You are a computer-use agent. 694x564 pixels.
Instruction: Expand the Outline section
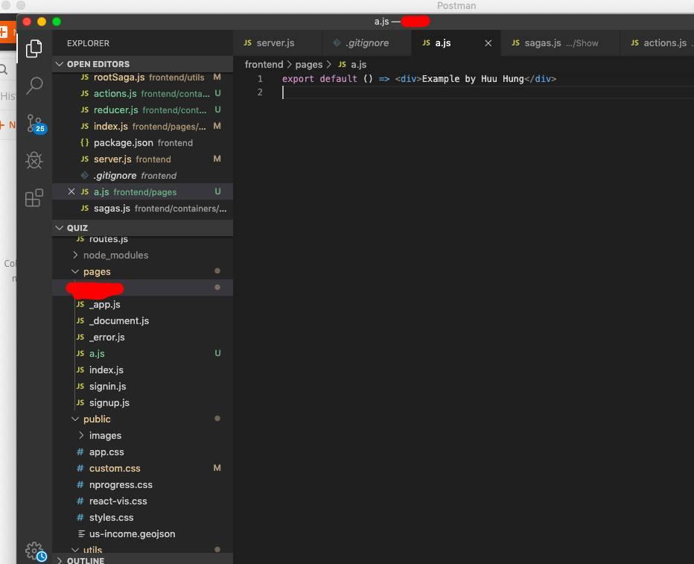pos(142,560)
